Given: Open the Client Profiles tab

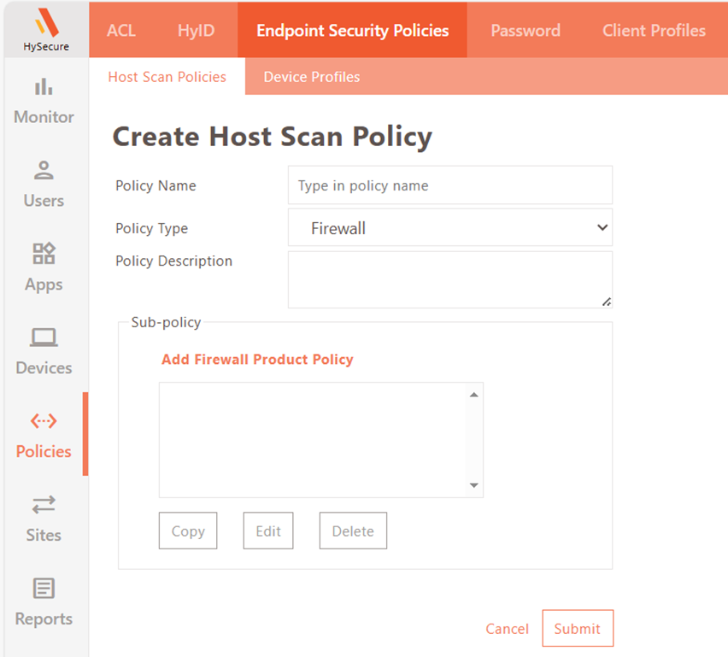Looking at the screenshot, I should point(654,31).
